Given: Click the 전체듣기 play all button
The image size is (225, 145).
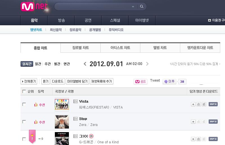Looking at the screenshot, I should pyautogui.click(x=29, y=81).
